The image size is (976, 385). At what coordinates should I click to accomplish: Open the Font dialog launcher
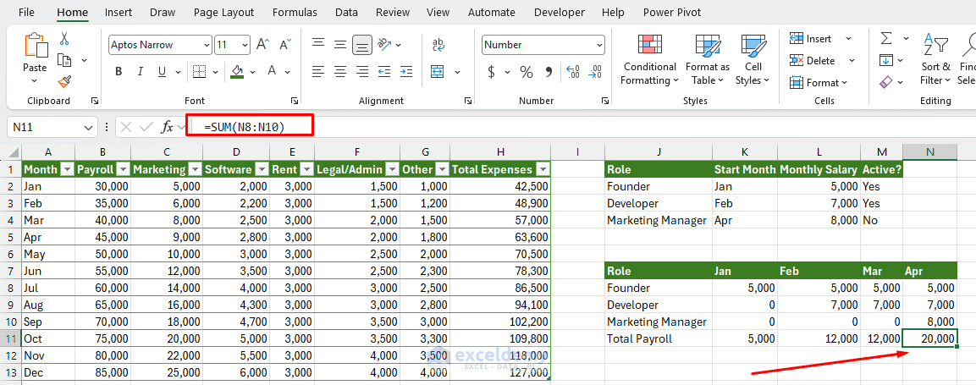(x=295, y=101)
